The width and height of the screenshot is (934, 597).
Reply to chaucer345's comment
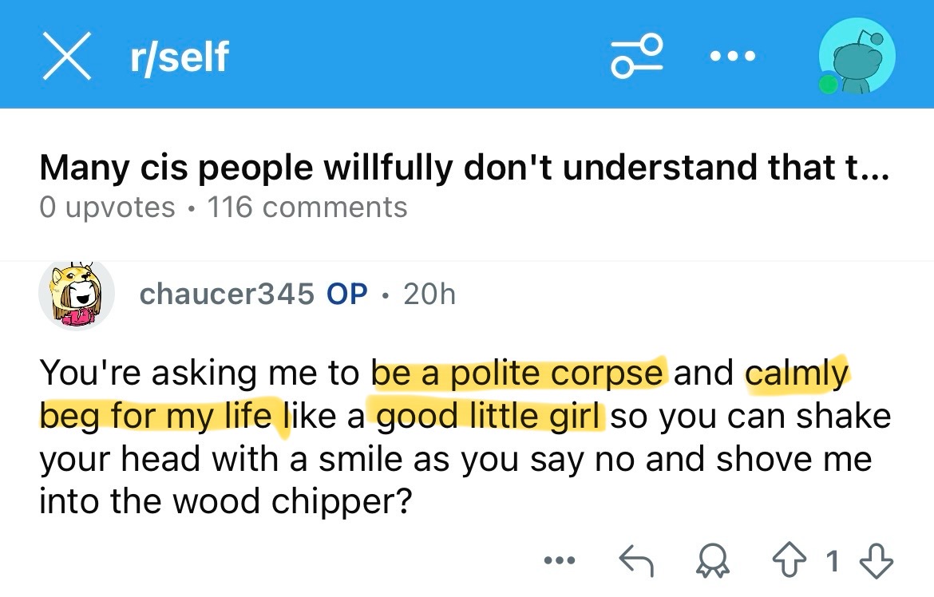coord(637,562)
